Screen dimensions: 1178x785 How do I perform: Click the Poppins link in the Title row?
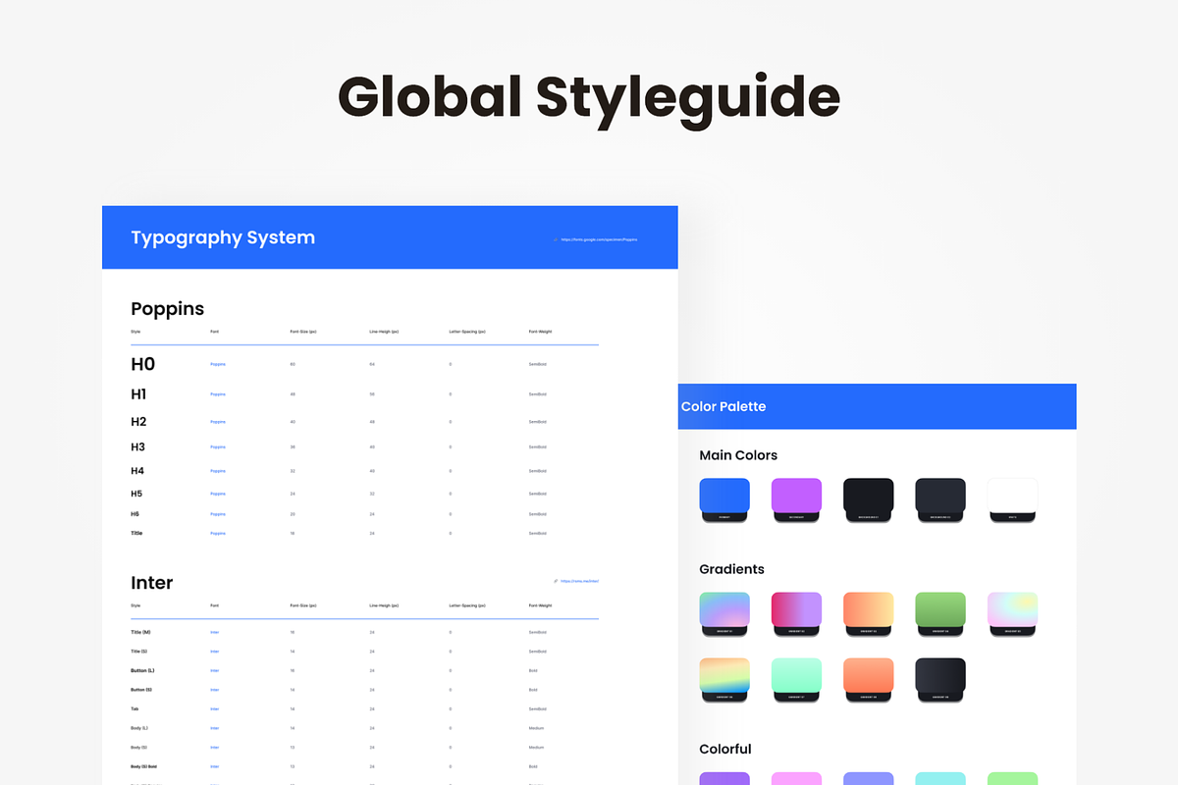218,533
